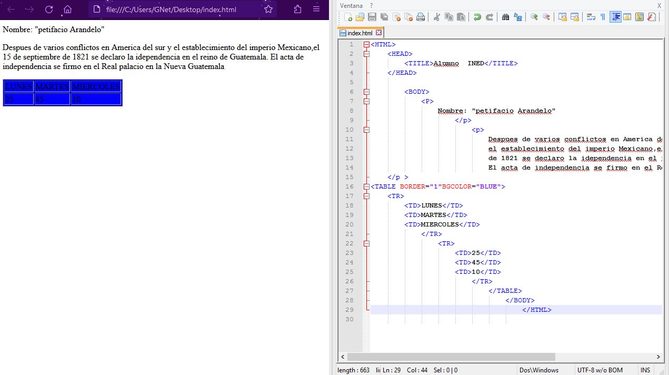Click the Open file folder icon
The width and height of the screenshot is (669, 375).
[360, 17]
